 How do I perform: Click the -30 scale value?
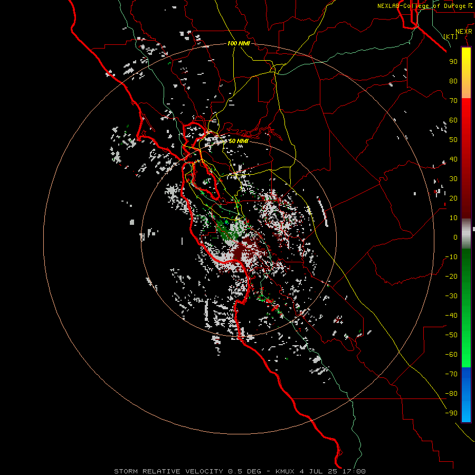point(451,296)
